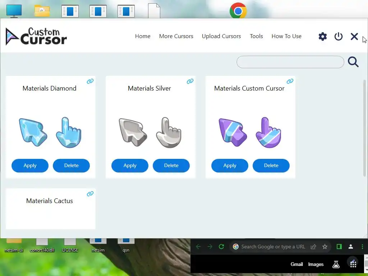Screen dimensions: 368x276
Task: Click the Materials Silver title
Action: [149, 88]
